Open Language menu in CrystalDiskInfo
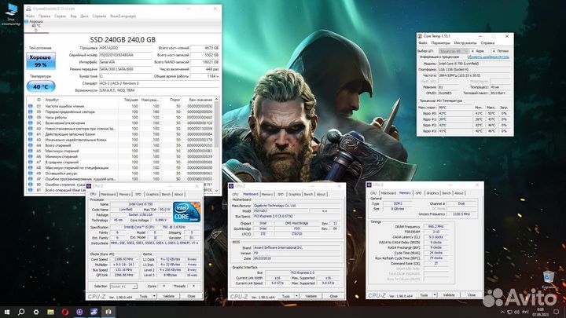Viewport: 566px width, 318px height. tap(123, 16)
